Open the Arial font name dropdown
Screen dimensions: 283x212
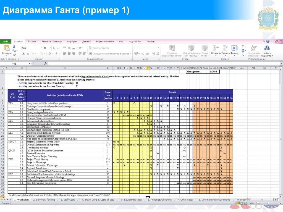click(42, 48)
